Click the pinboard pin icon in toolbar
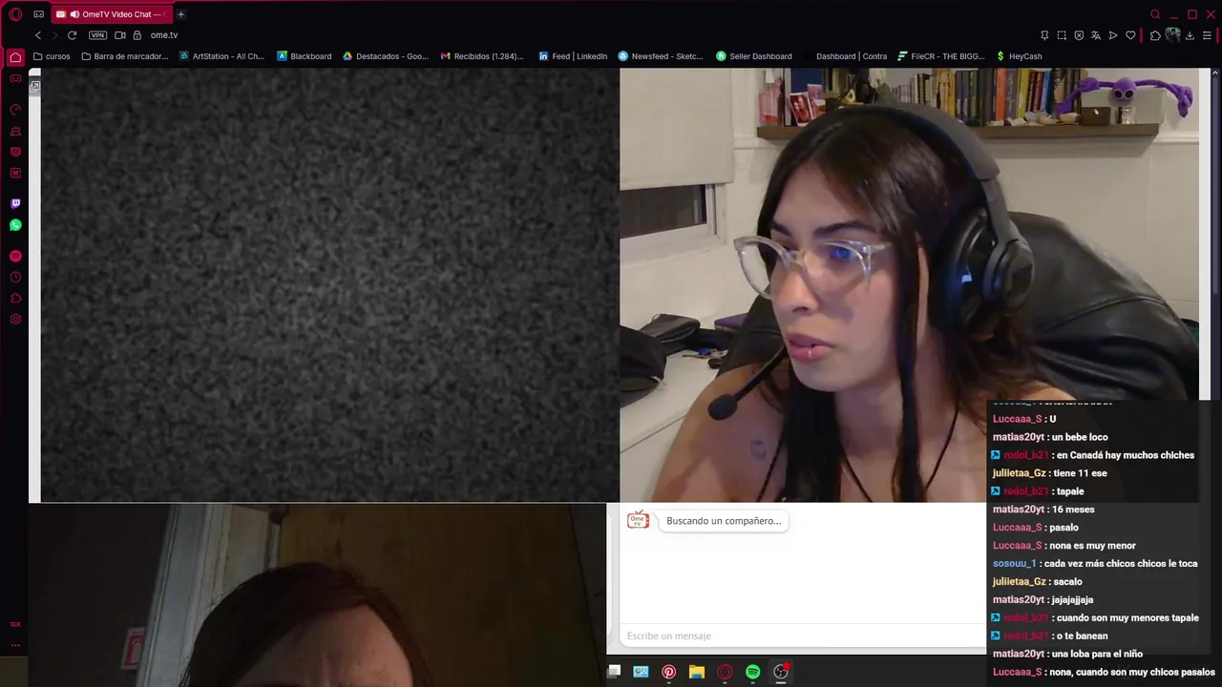 (x=1044, y=35)
